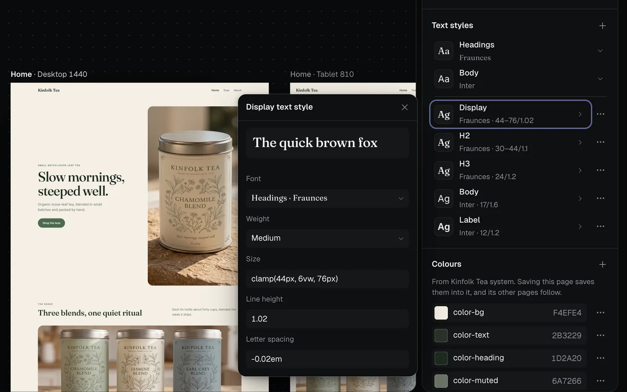This screenshot has height=392, width=627.
Task: Click the About nav link in Desktop frame
Action: (237, 91)
